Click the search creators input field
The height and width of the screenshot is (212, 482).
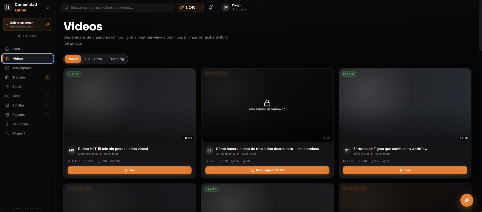coord(117,7)
